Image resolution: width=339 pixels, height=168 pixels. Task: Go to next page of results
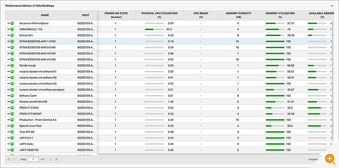pos(51,159)
